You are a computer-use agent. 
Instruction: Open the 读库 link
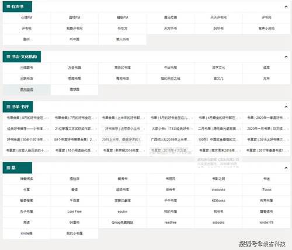coord(266,68)
